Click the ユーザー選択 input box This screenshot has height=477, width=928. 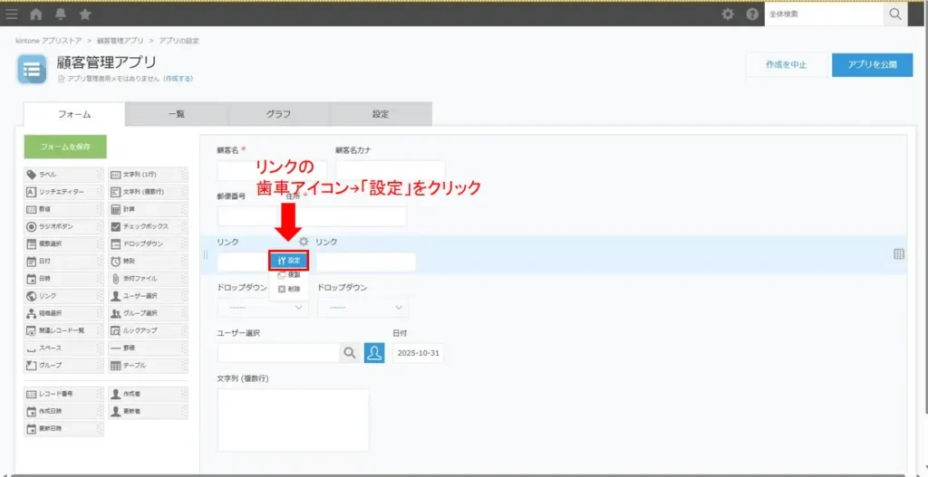tap(279, 353)
